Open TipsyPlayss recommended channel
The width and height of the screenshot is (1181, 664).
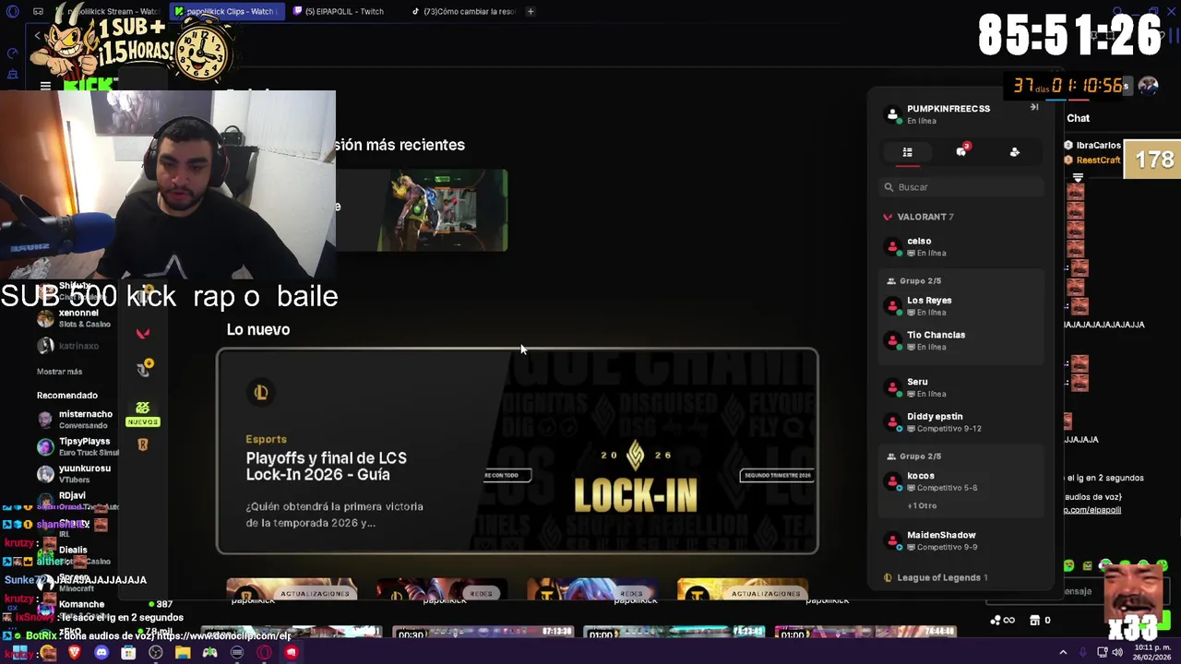tap(77, 446)
